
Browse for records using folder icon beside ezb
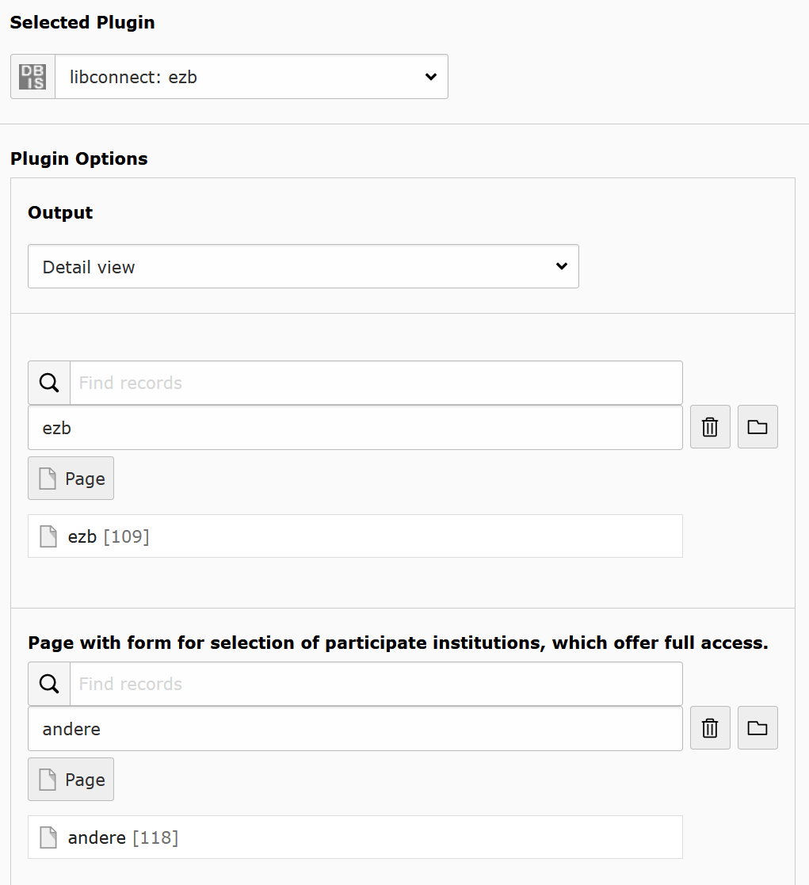[x=757, y=427]
